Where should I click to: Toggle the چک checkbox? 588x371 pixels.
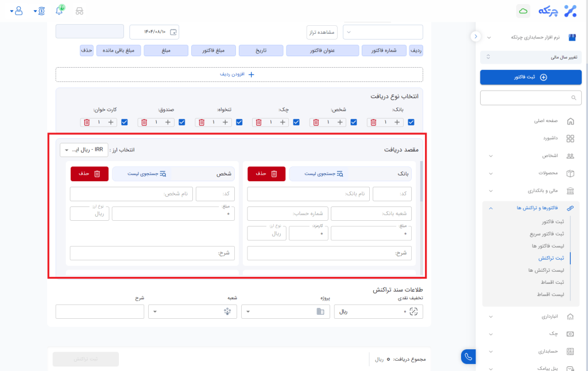(x=297, y=122)
